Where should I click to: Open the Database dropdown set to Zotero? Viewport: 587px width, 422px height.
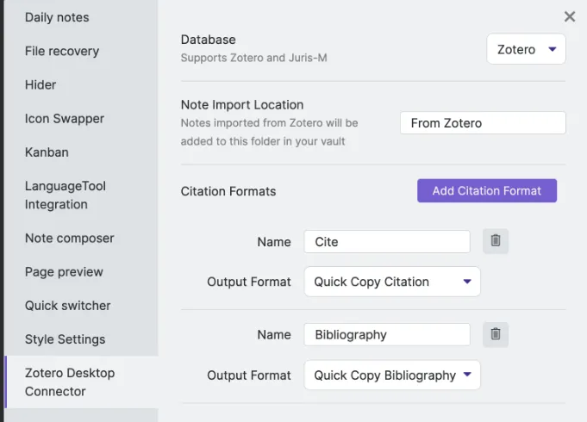[526, 50]
